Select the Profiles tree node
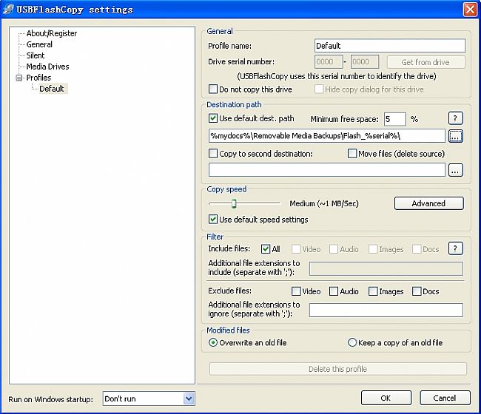 click(x=38, y=78)
